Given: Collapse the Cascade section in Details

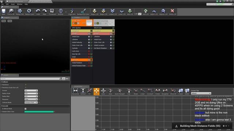Looking at the screenshot, I should [1, 106].
